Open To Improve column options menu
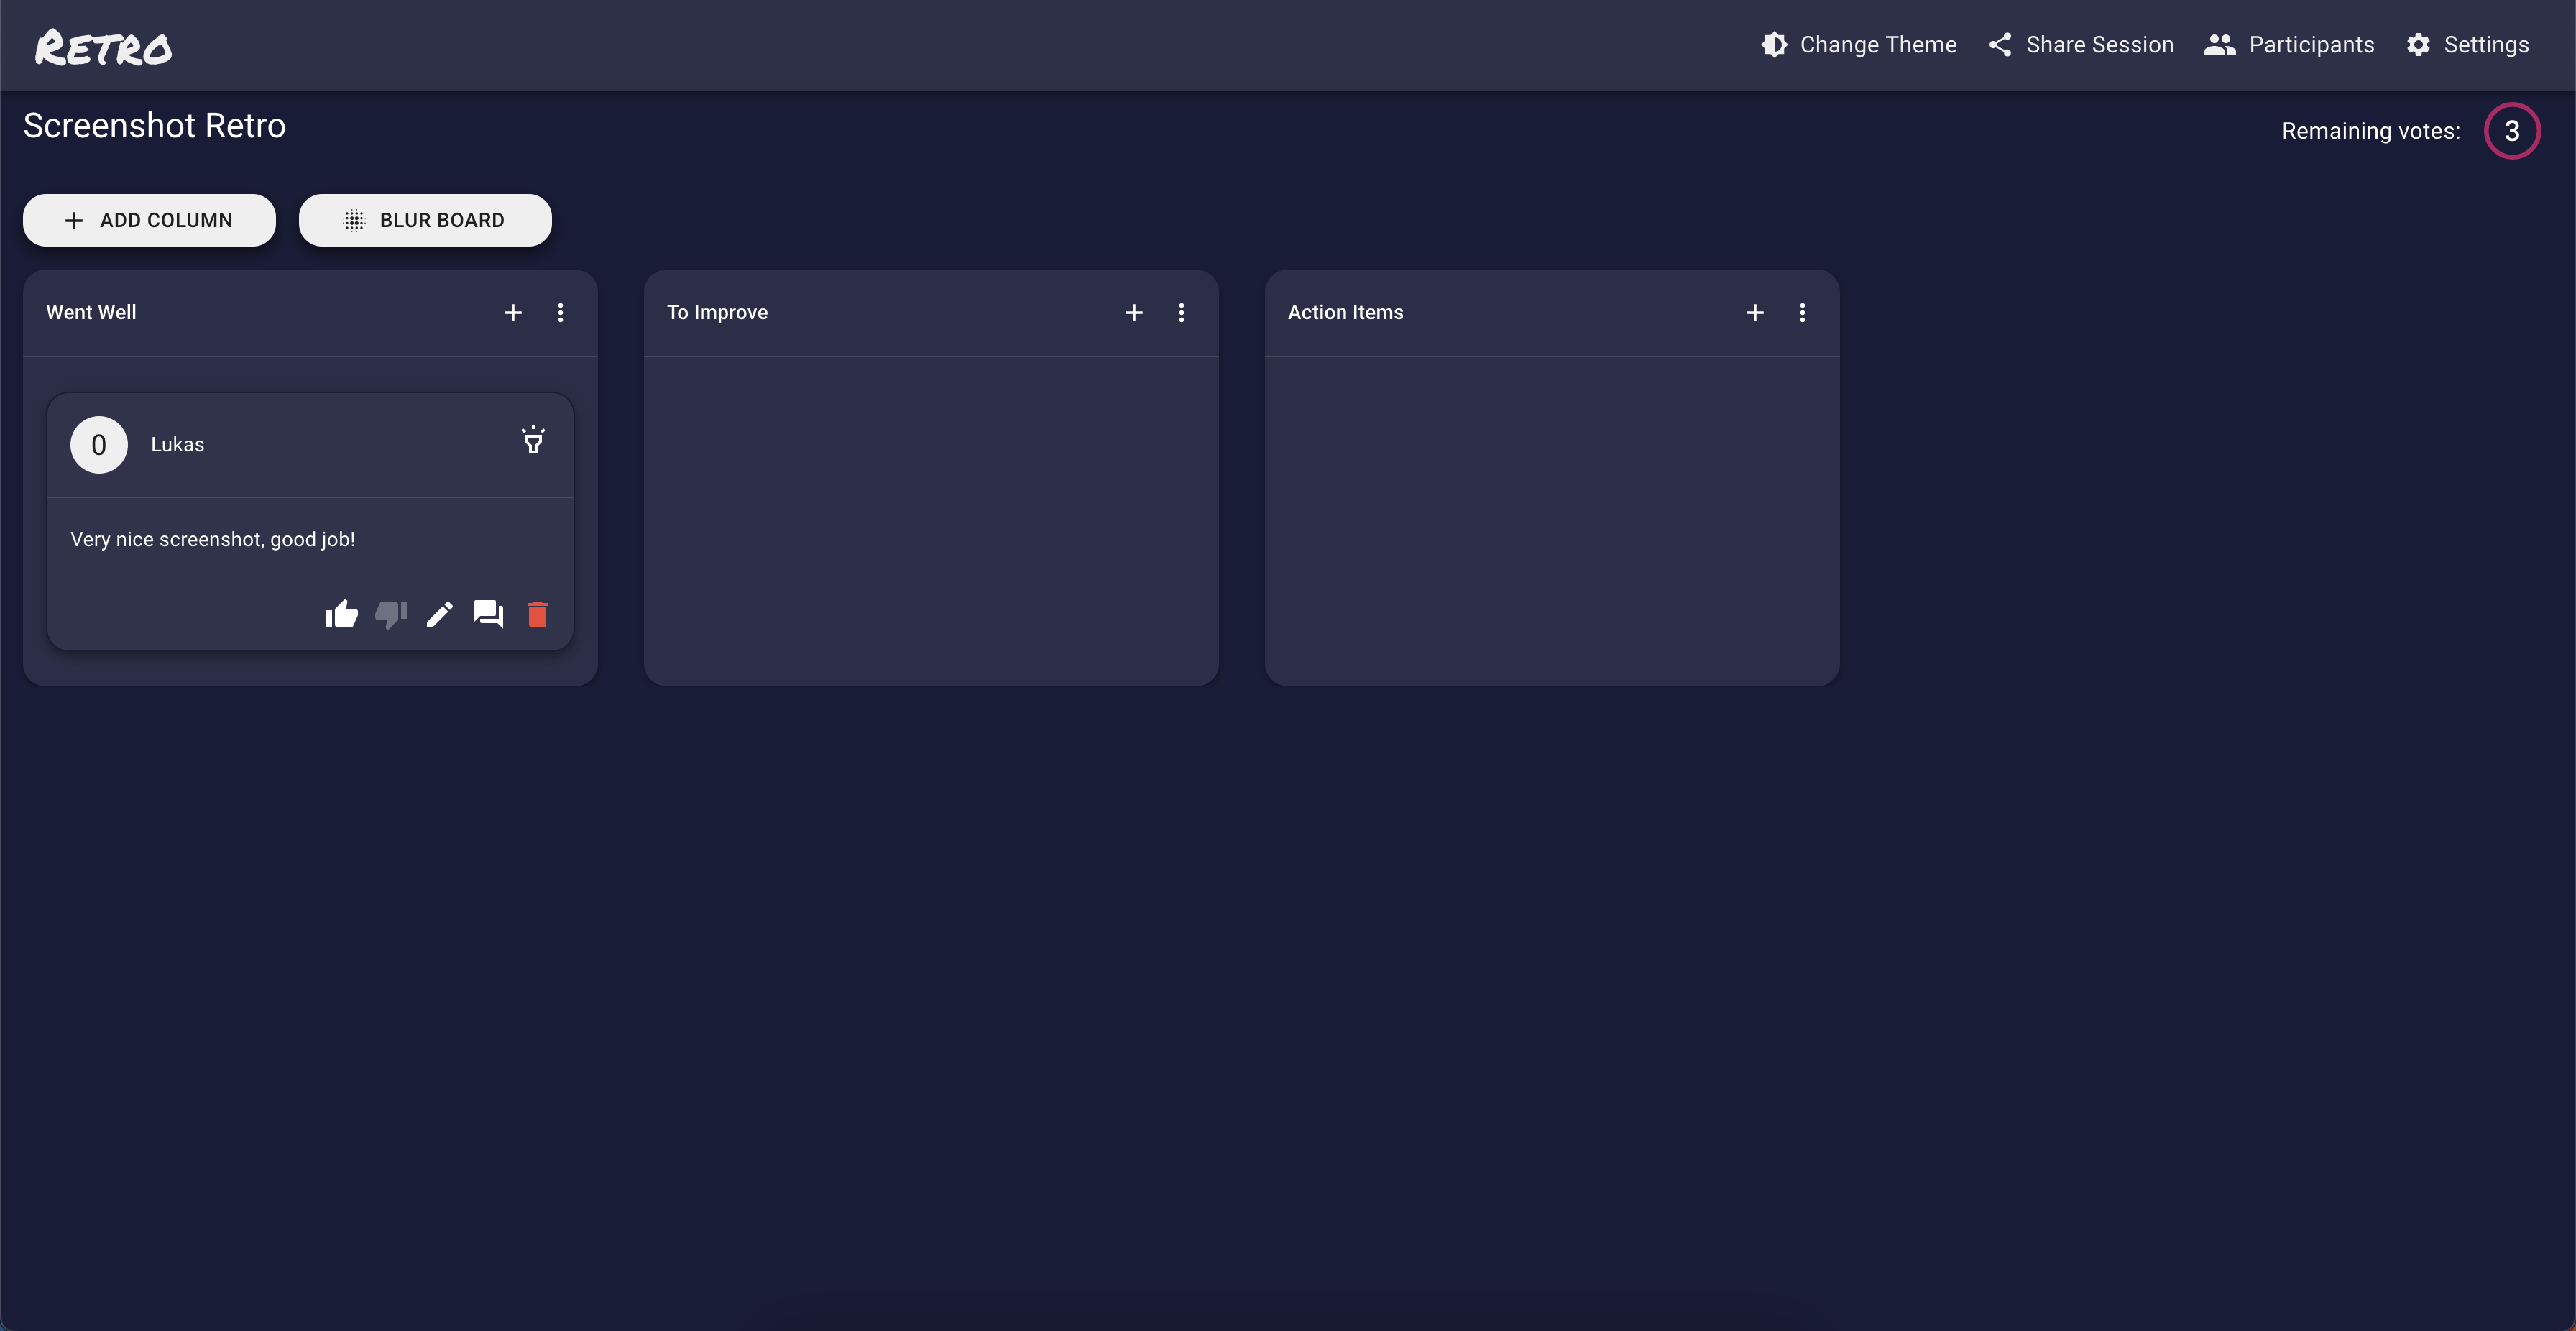This screenshot has width=2576, height=1331. click(x=1182, y=313)
